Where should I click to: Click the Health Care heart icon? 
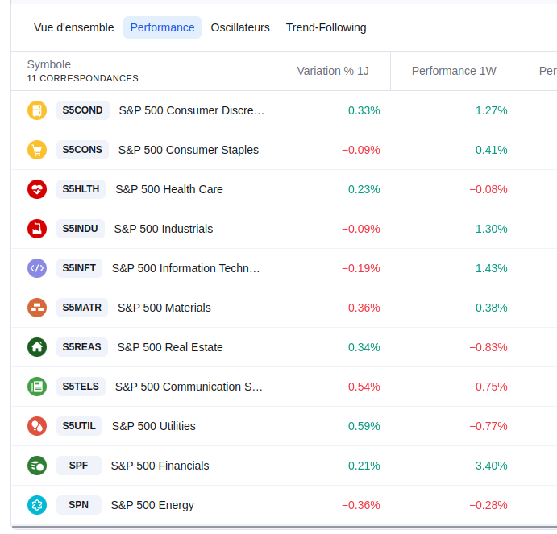click(36, 189)
